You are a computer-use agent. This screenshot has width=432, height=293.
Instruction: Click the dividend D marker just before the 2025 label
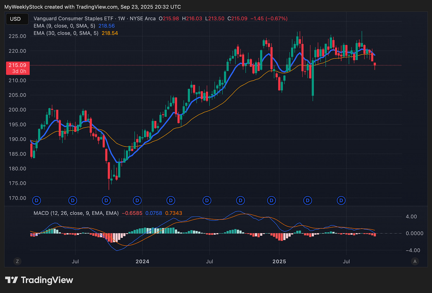tap(271, 201)
